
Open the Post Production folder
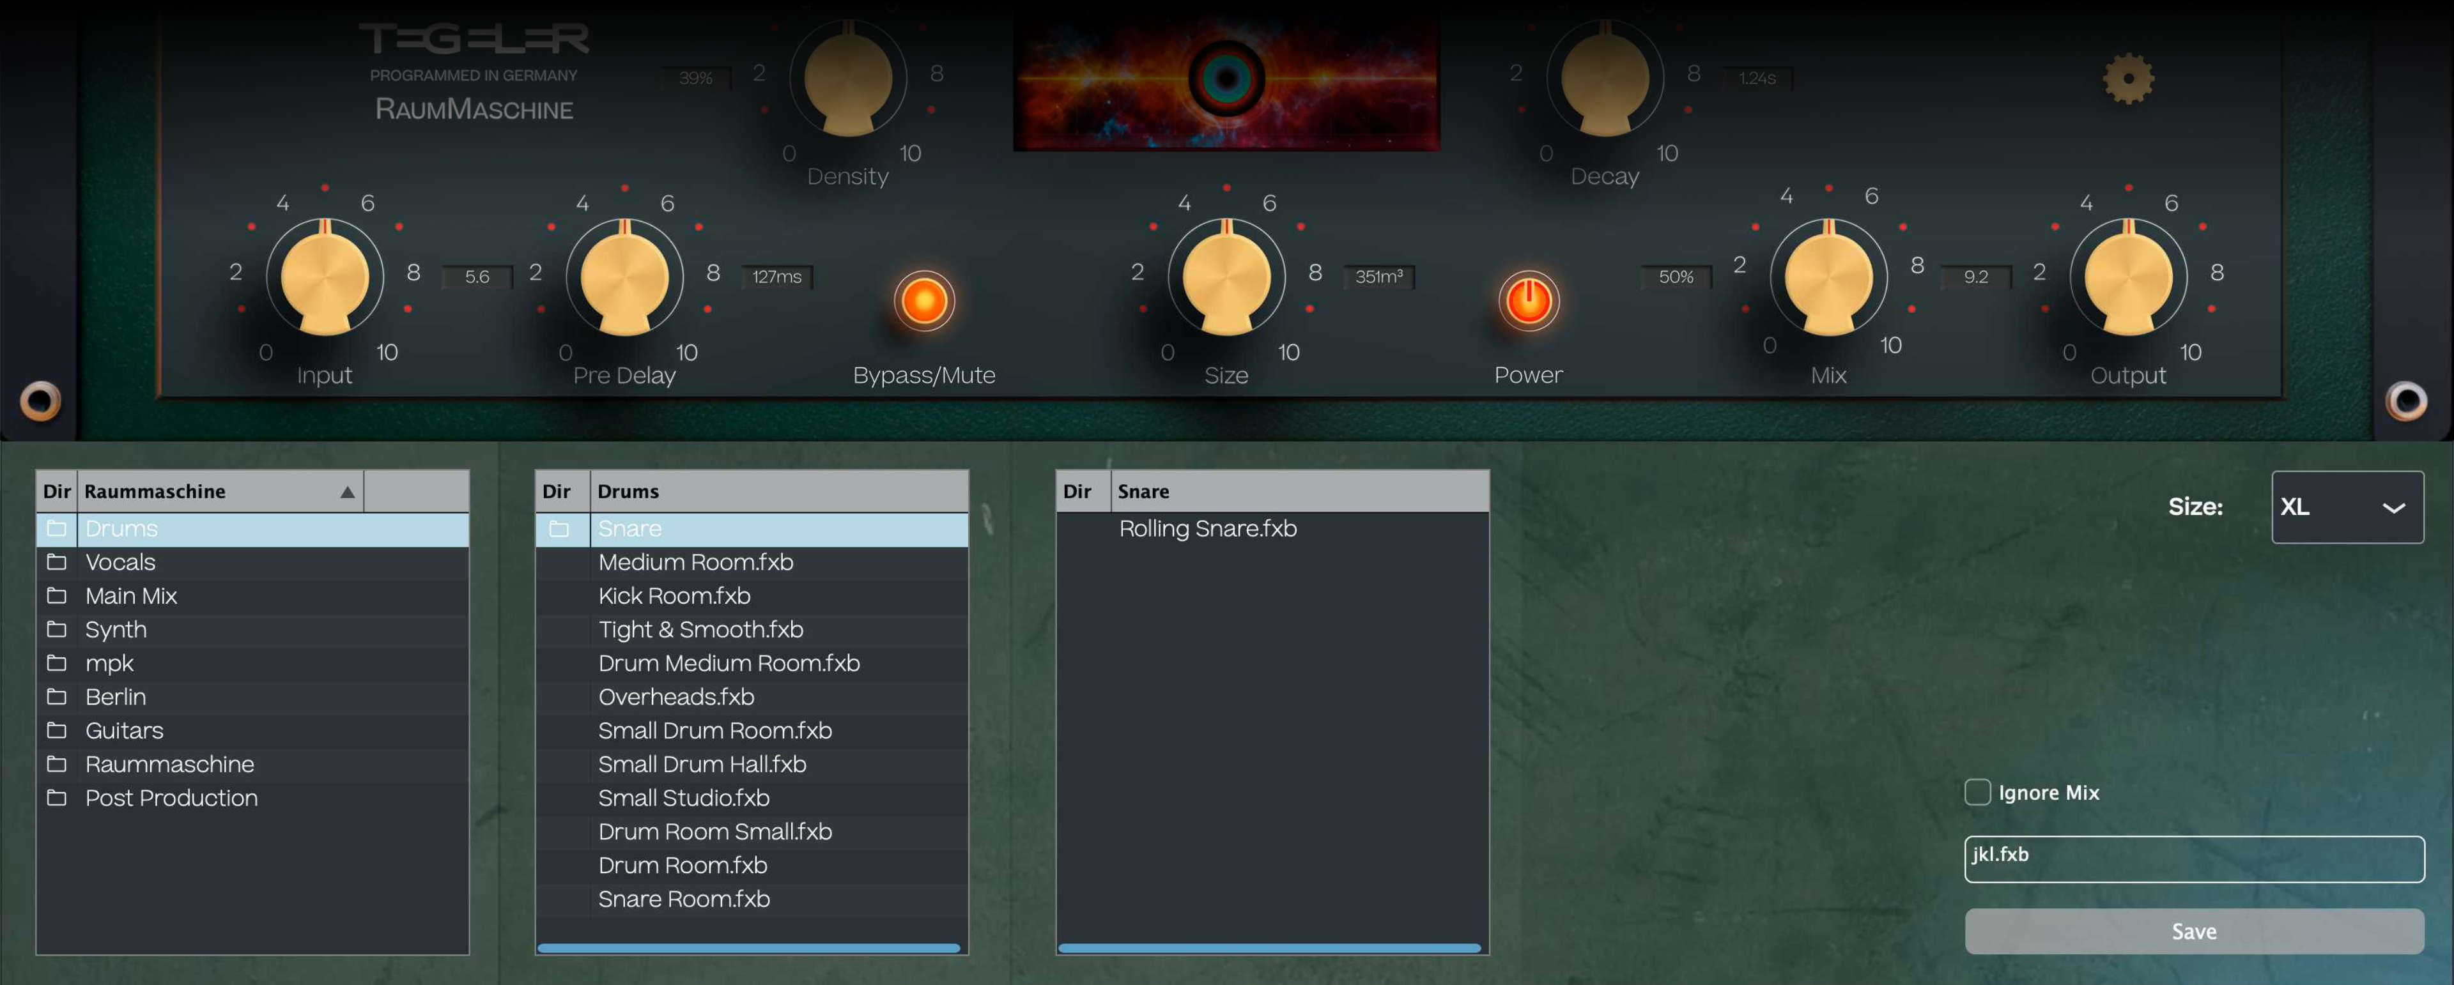[x=171, y=798]
